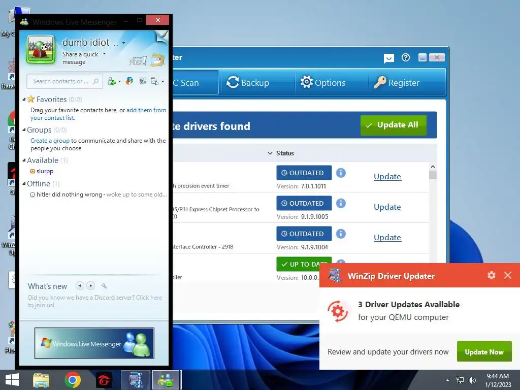Click the What's new wrench settings icon
The image size is (520, 390).
coord(104,285)
